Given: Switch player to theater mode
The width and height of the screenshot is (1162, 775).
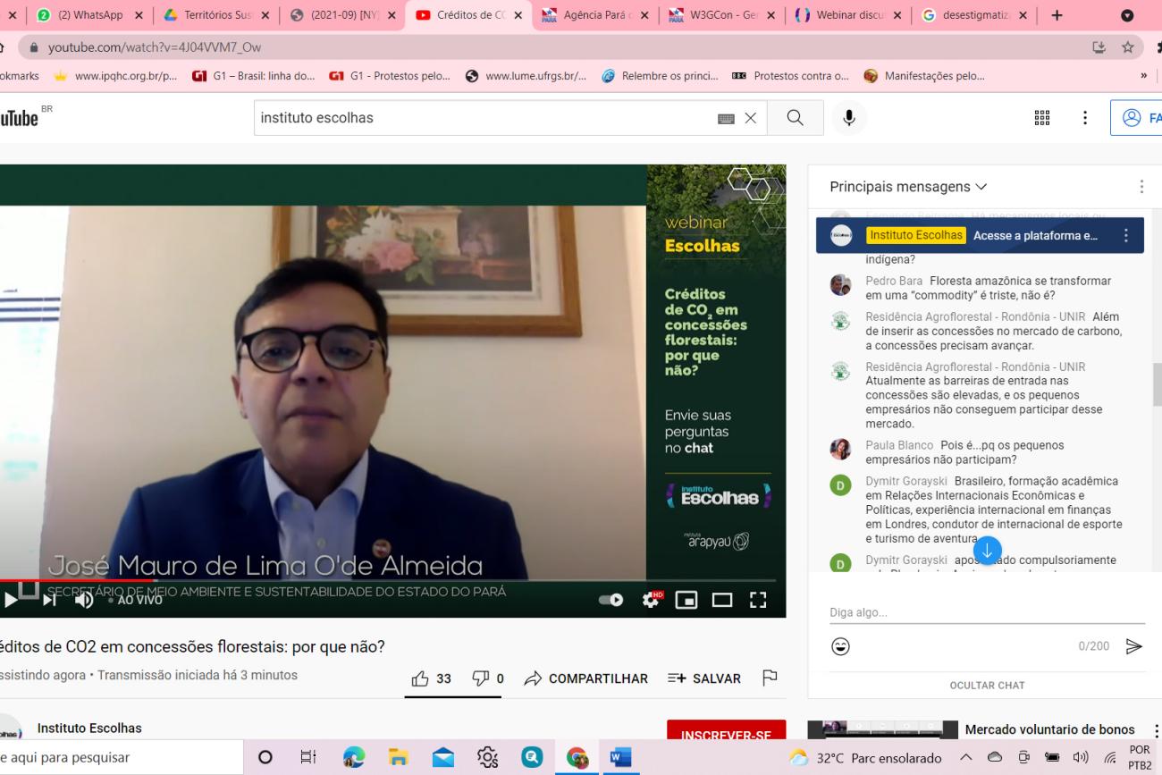Looking at the screenshot, I should [x=722, y=600].
